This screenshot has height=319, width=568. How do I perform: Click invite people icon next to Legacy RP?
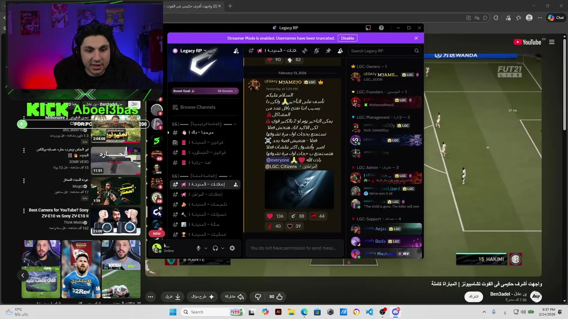(236, 51)
